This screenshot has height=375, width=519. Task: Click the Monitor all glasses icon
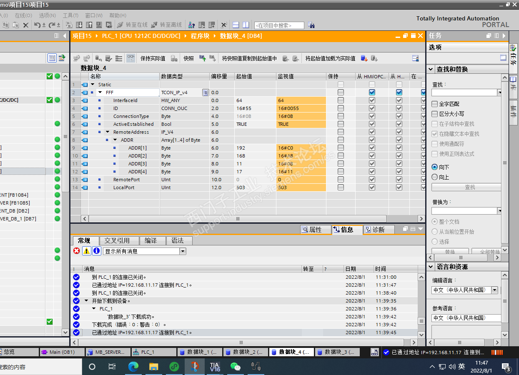click(x=130, y=58)
